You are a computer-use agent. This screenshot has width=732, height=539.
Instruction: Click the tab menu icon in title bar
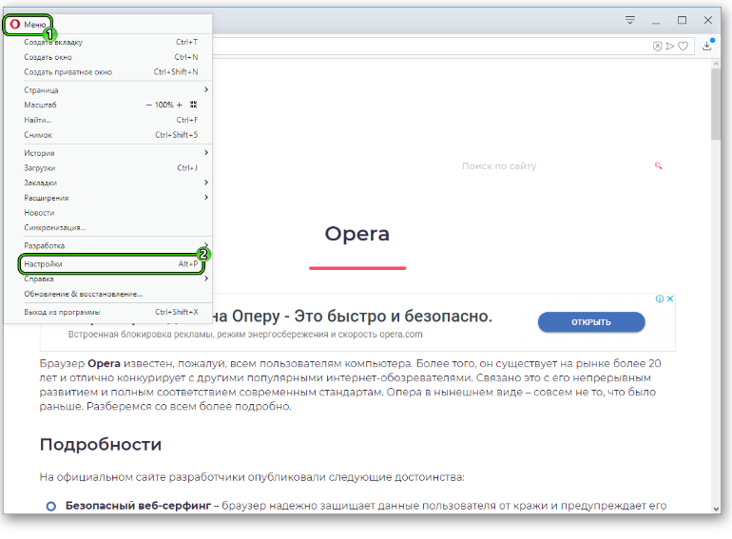(630, 20)
